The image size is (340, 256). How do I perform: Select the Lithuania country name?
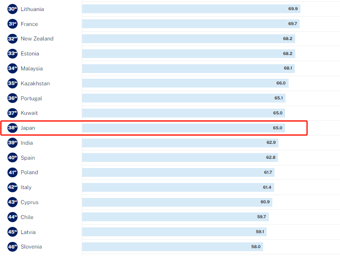click(33, 9)
